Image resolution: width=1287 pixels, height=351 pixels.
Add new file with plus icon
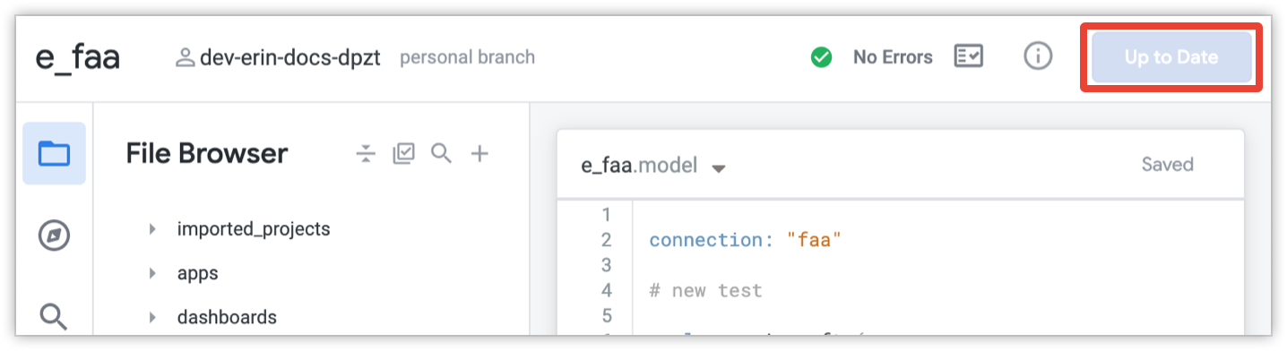479,154
